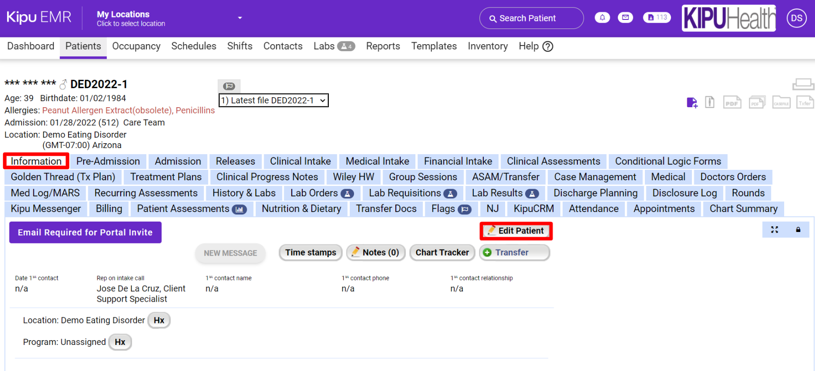Click the patient count badge showing 113

click(x=657, y=18)
